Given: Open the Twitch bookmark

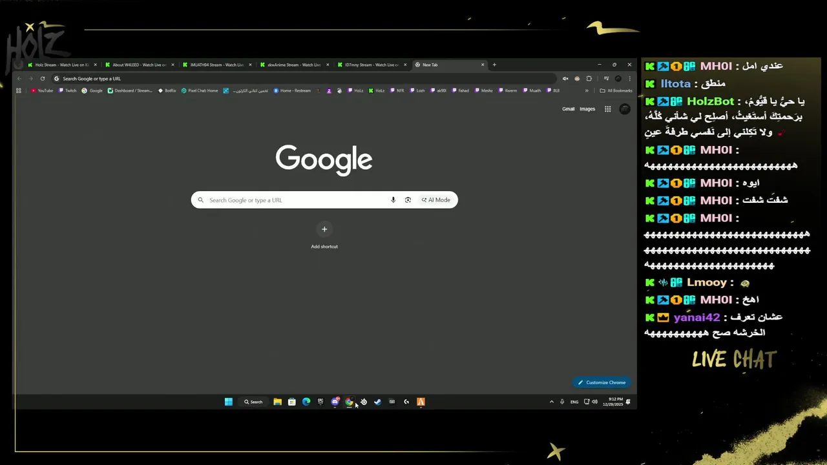Looking at the screenshot, I should [67, 90].
